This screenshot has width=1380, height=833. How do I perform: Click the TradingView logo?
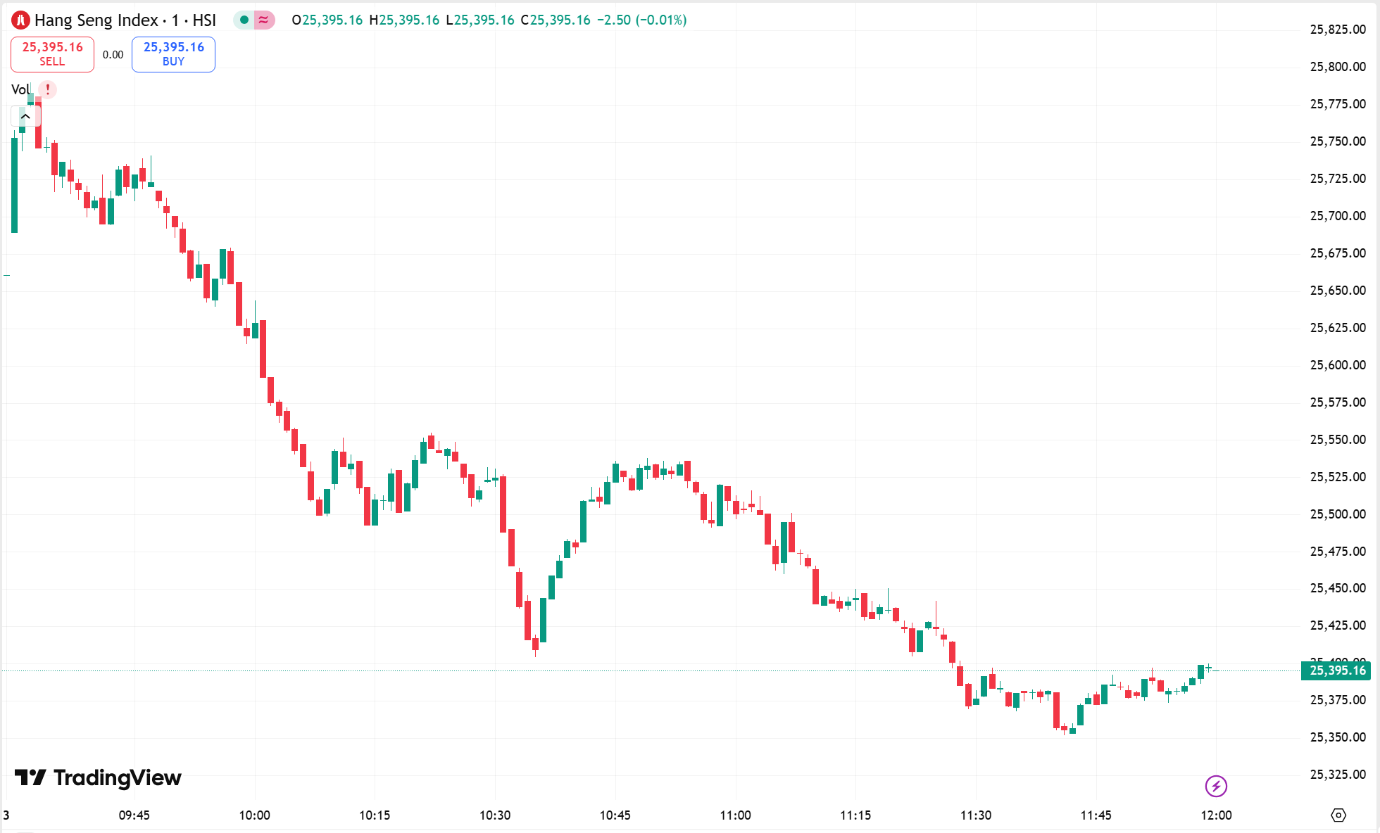98,777
